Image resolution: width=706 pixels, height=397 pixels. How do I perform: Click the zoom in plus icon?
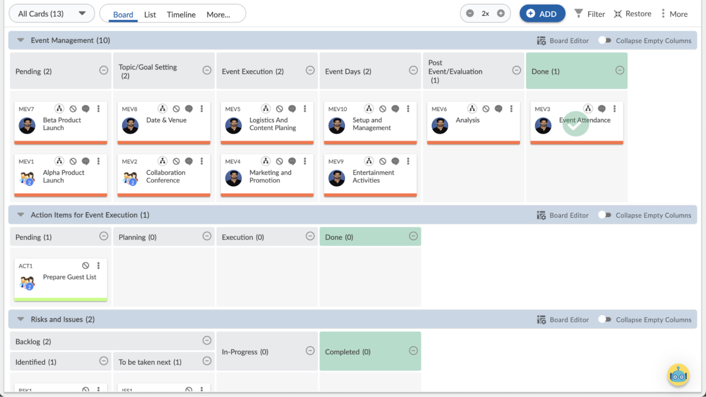click(x=501, y=13)
